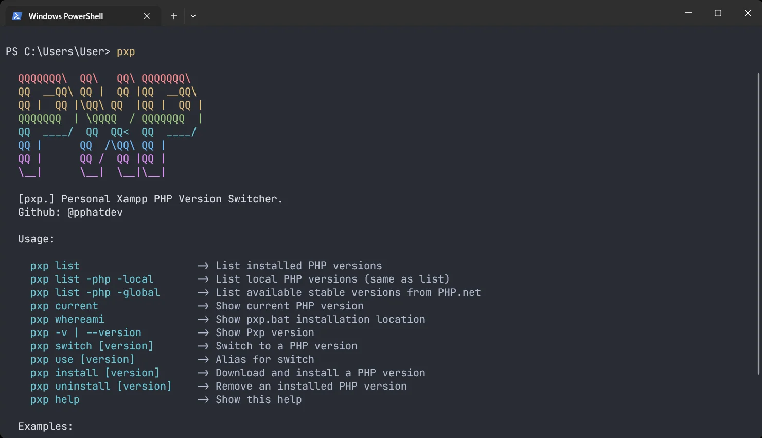Close the Windows PowerShell tab
The height and width of the screenshot is (438, 762).
coord(146,15)
